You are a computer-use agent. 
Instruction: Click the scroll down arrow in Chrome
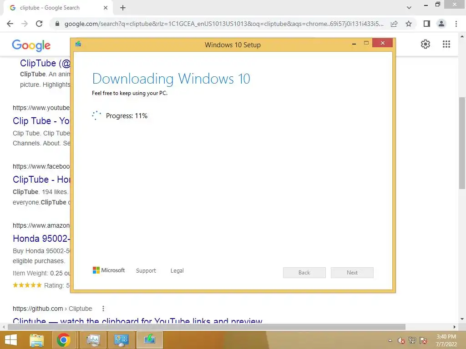click(462, 319)
